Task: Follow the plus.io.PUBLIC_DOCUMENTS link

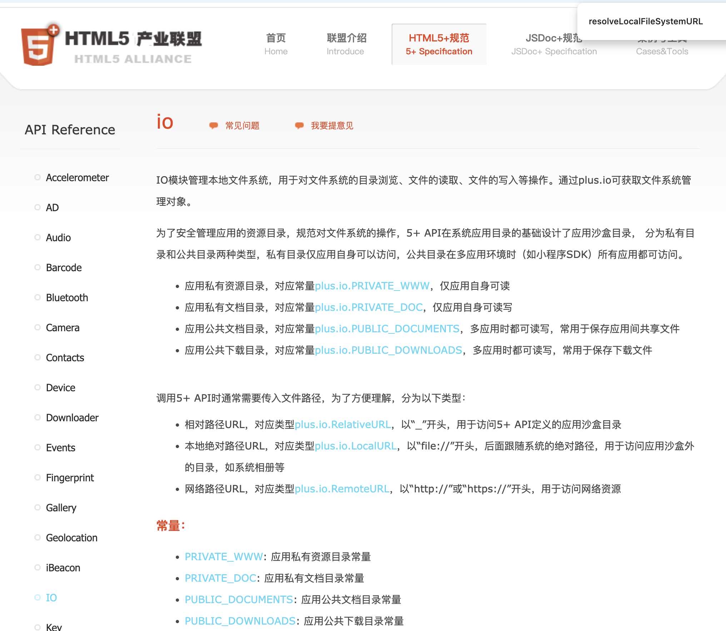Action: pyautogui.click(x=387, y=329)
